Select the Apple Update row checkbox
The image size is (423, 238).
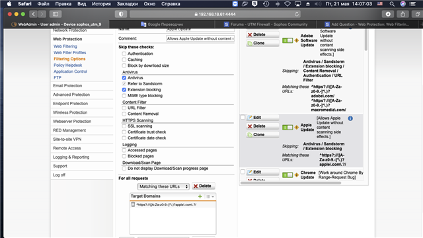point(243,118)
